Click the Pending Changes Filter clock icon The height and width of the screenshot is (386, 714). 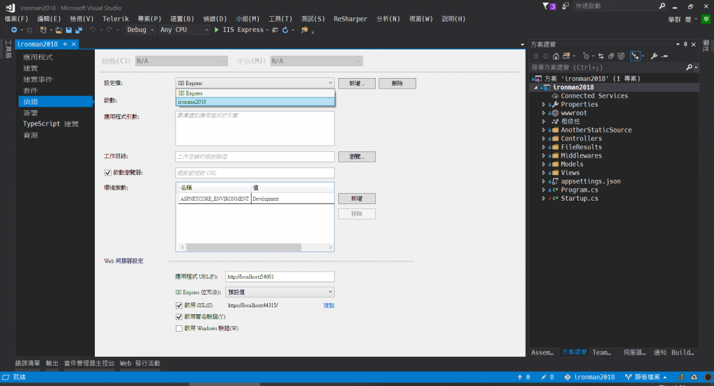(x=586, y=56)
